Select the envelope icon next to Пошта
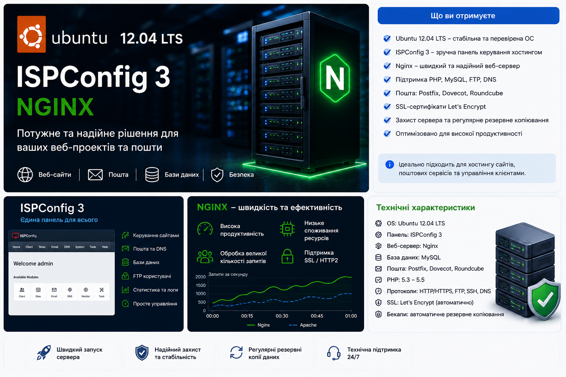This screenshot has height=377, width=566. pos(95,175)
